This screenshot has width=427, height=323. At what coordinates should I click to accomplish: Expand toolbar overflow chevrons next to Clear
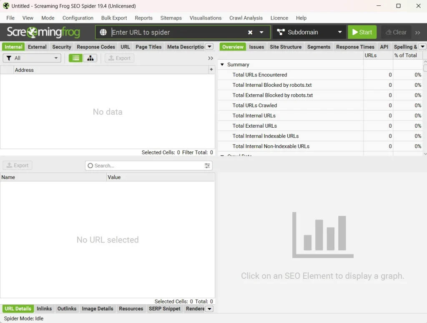418,33
